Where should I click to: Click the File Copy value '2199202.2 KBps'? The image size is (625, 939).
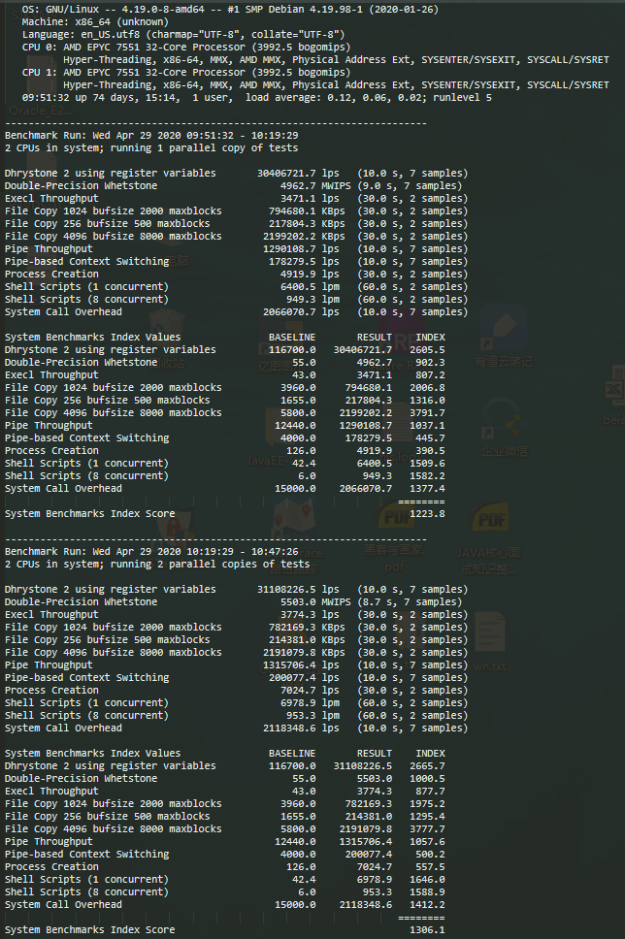click(305, 236)
